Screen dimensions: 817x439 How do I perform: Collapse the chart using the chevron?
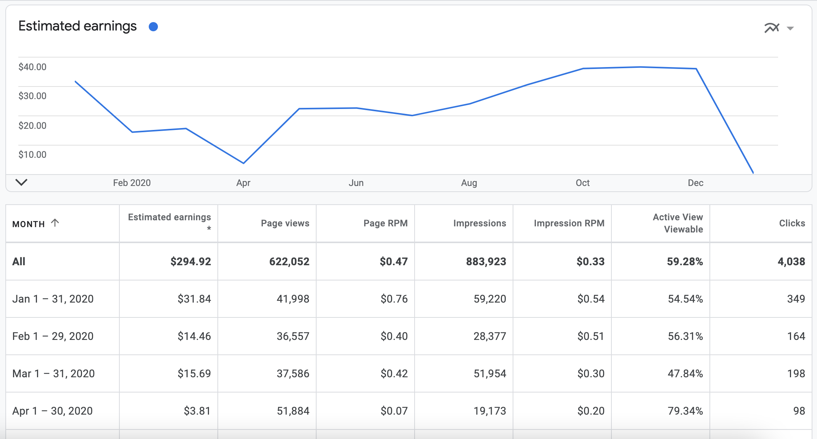tap(21, 182)
